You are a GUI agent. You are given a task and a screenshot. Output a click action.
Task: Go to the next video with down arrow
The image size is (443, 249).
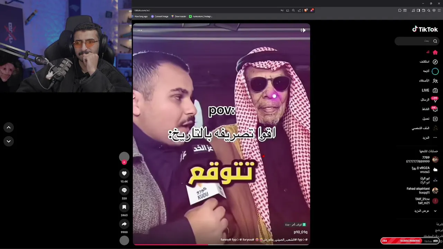9,141
